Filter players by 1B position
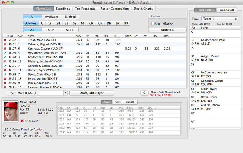This screenshot has width=243, height=153. tap(50, 23)
